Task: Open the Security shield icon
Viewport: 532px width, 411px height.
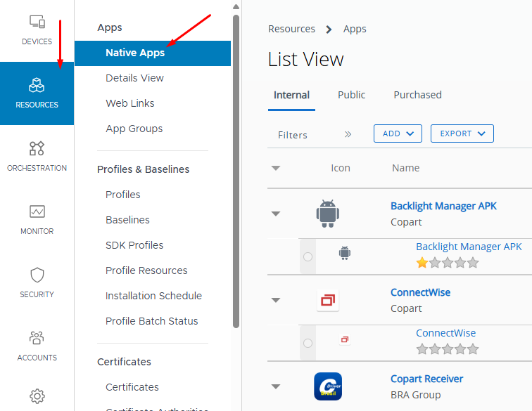Action: pos(37,275)
